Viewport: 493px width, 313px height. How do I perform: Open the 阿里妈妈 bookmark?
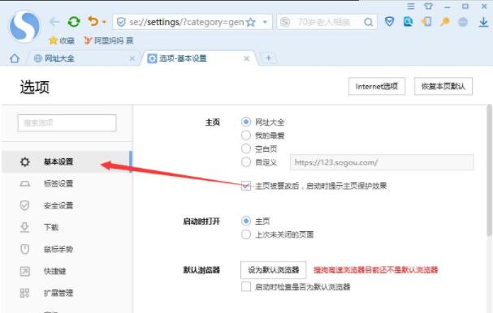[x=109, y=41]
